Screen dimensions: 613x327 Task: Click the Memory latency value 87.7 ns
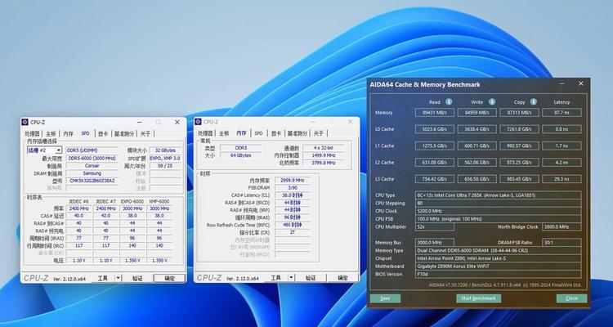point(562,113)
